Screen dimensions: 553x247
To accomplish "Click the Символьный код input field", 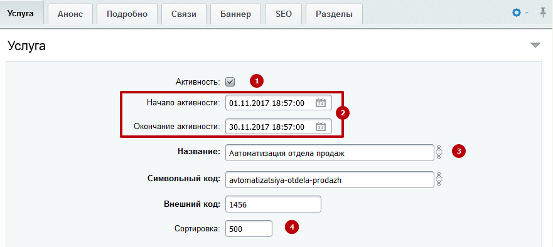I will (x=330, y=180).
